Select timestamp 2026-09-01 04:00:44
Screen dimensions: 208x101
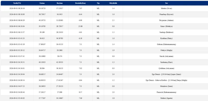[17, 92]
